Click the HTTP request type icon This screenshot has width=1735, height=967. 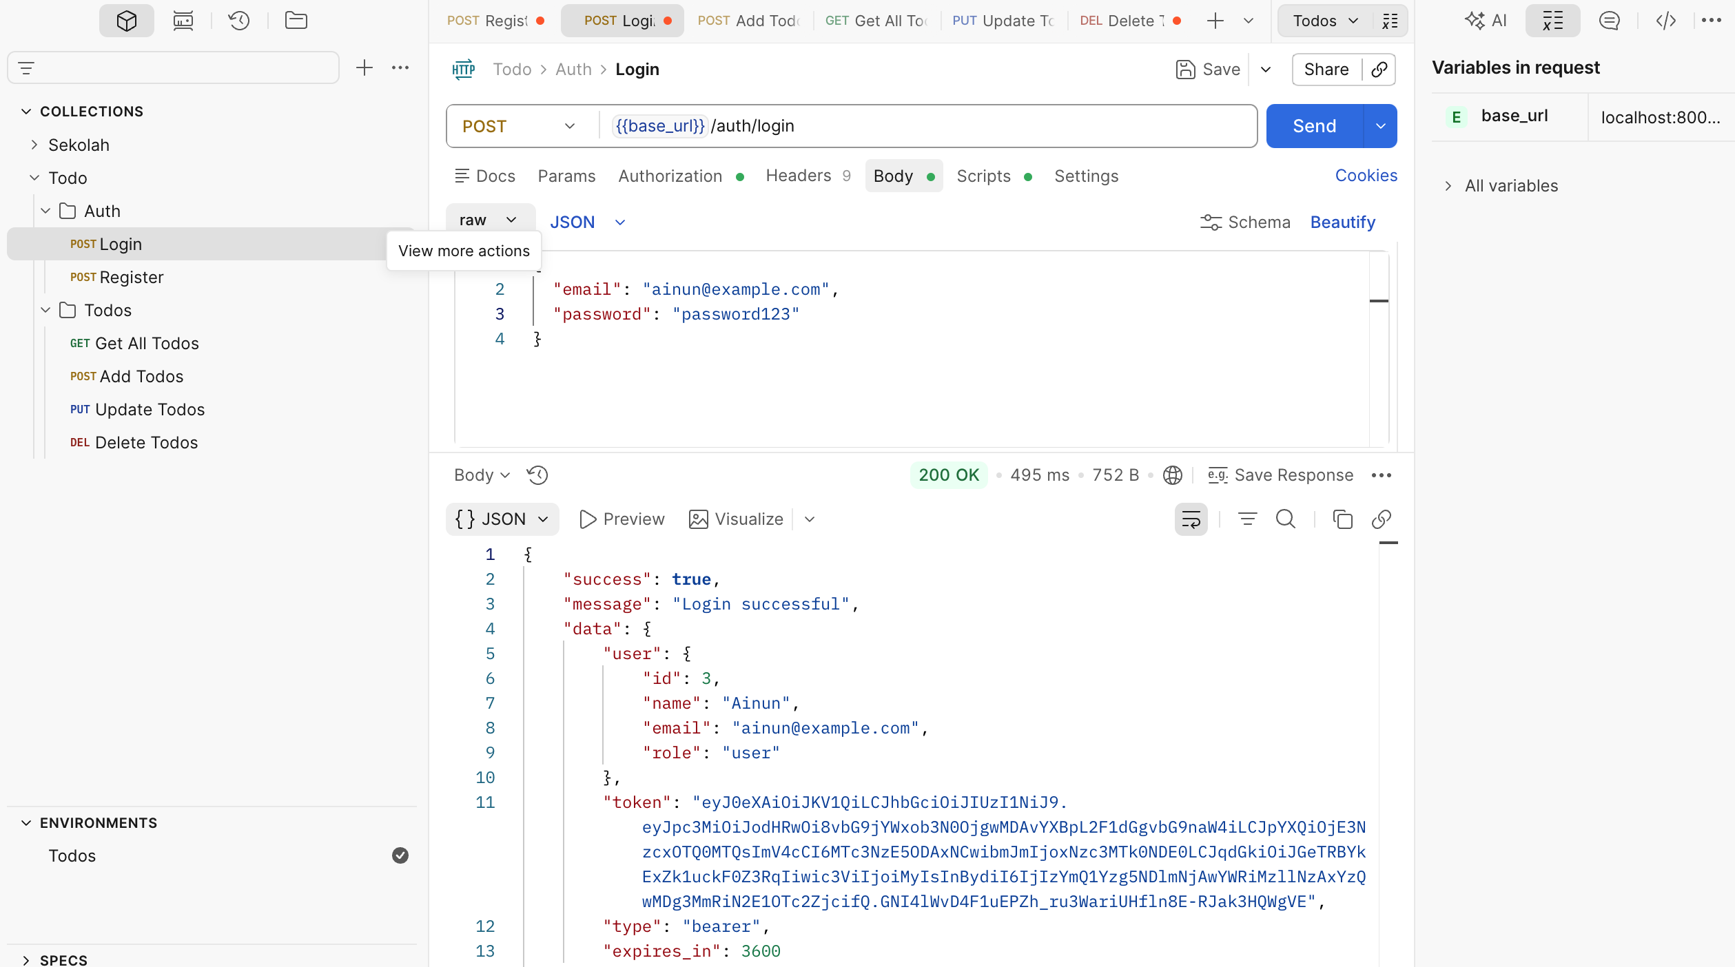pyautogui.click(x=464, y=70)
